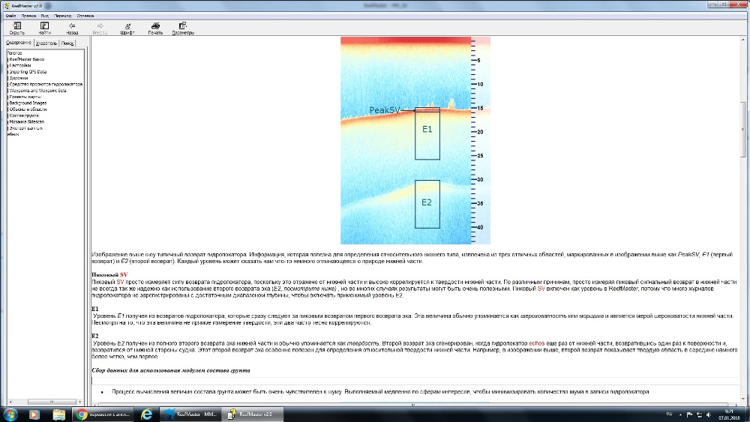Switch to the Поиск tab

click(68, 43)
